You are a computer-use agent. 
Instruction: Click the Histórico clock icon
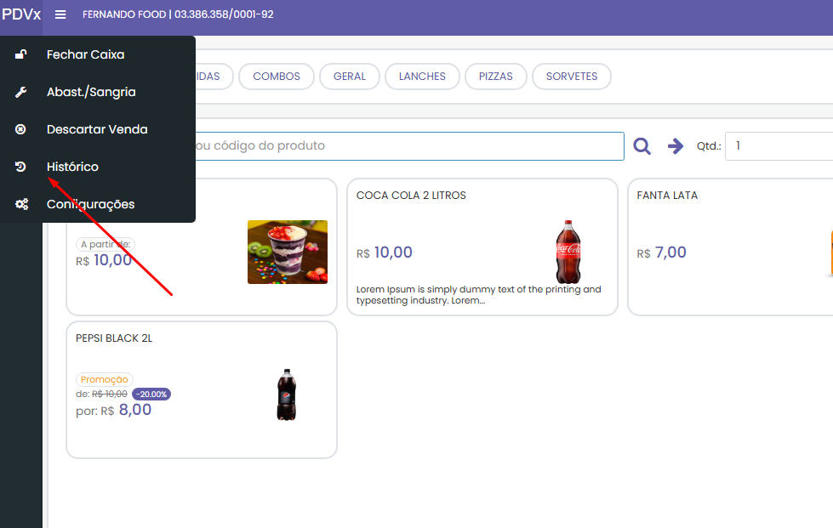coord(21,167)
